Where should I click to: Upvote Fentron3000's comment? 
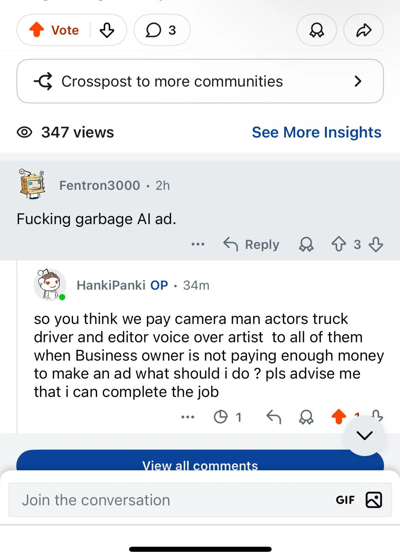339,244
